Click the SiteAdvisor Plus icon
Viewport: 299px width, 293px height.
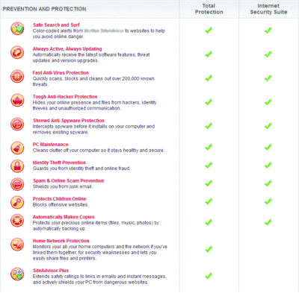click(x=17, y=274)
